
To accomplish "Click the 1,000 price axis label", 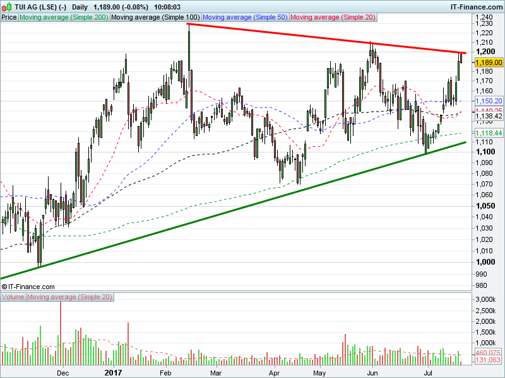I will (485, 262).
